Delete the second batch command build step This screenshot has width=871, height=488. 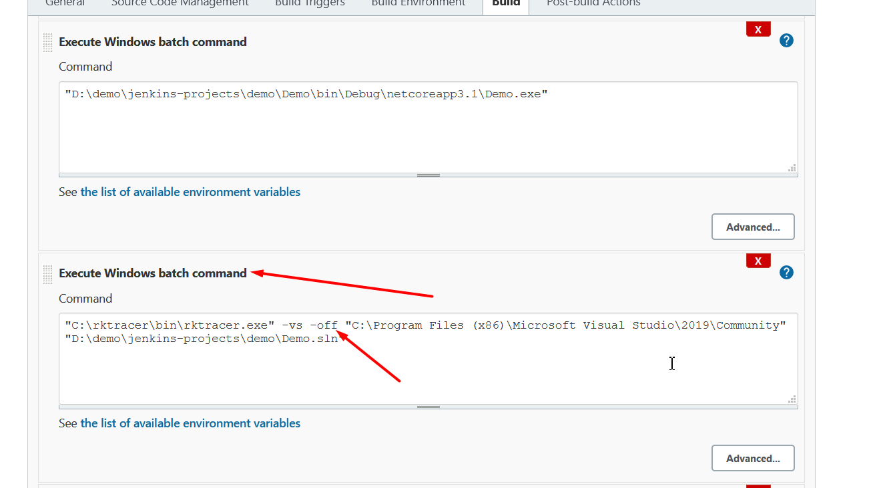(758, 260)
